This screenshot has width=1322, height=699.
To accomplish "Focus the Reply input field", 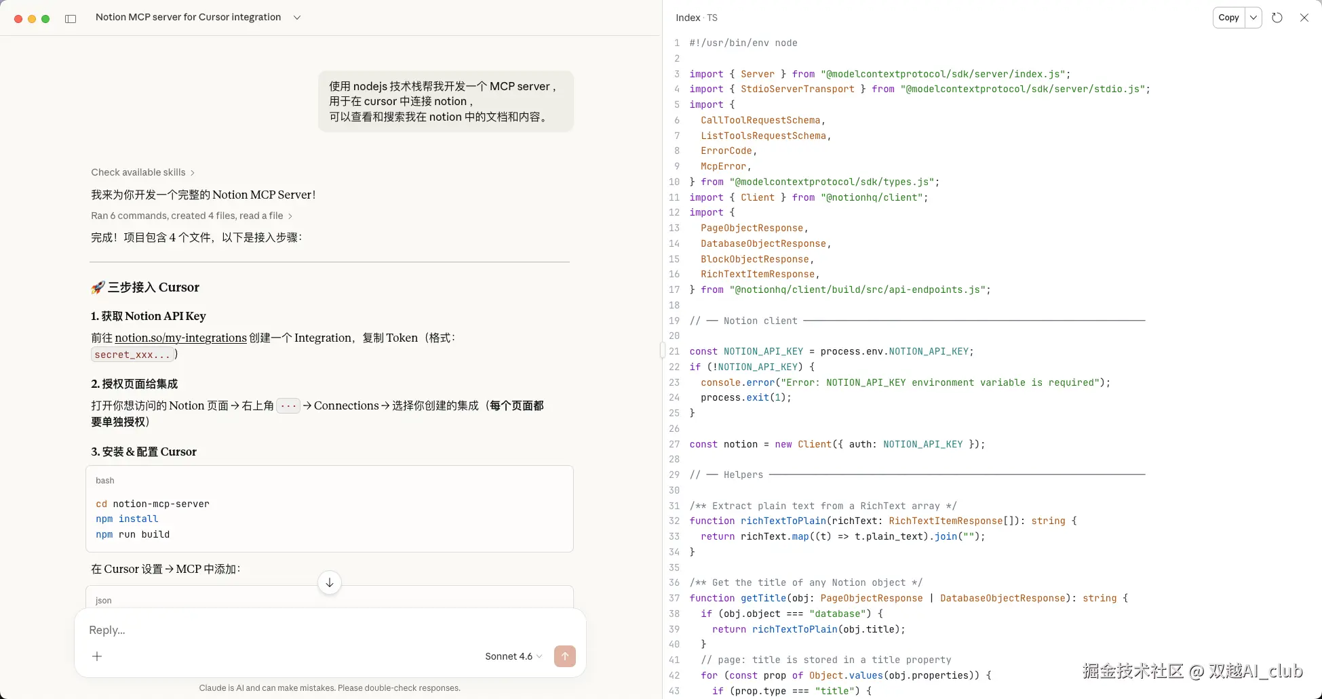I will click(x=330, y=630).
